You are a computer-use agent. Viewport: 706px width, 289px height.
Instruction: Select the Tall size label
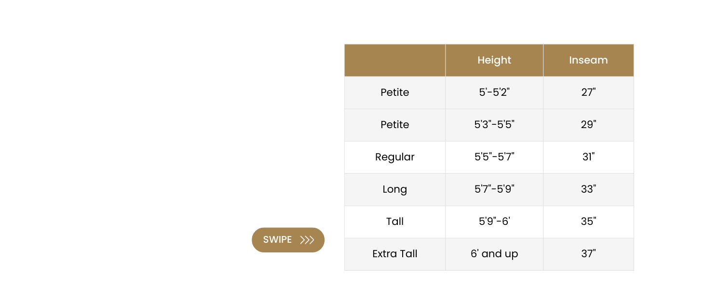[x=395, y=222]
